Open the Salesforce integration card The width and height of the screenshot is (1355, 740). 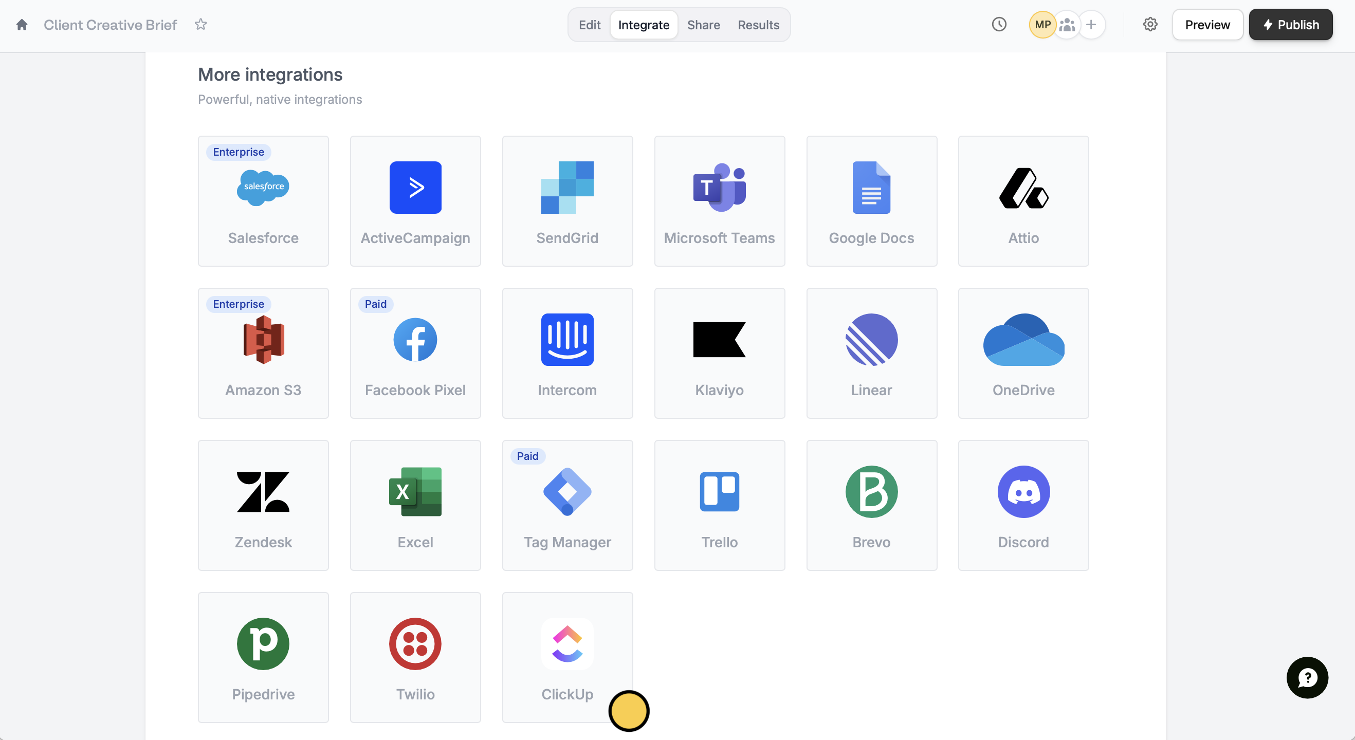coord(263,201)
